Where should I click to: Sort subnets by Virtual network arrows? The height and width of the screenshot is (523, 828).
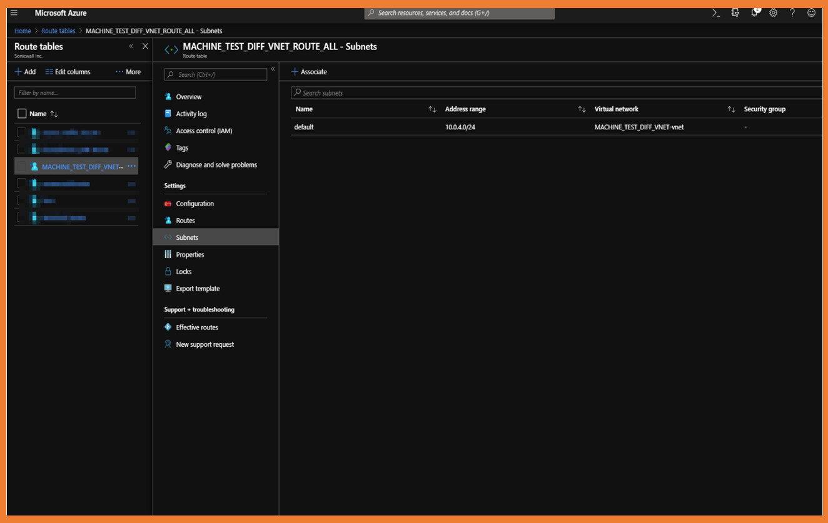click(731, 109)
